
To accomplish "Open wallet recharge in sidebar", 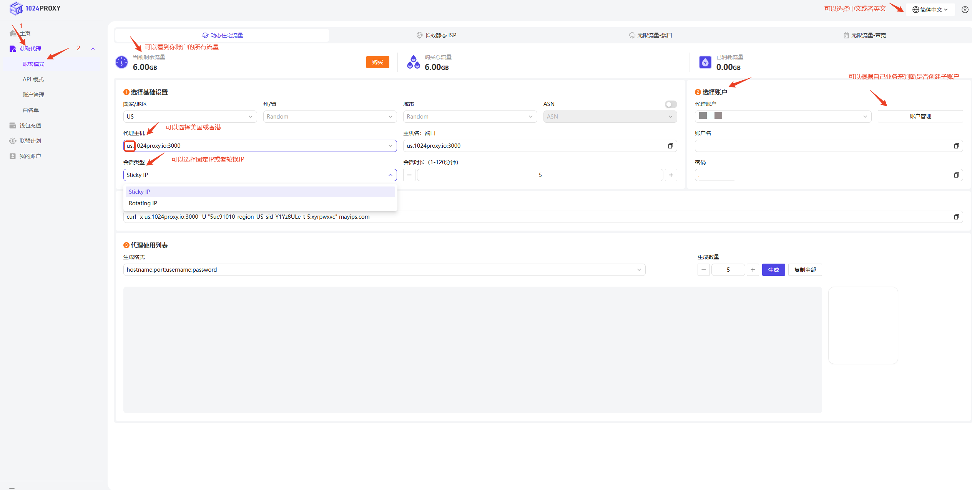I will (x=30, y=125).
